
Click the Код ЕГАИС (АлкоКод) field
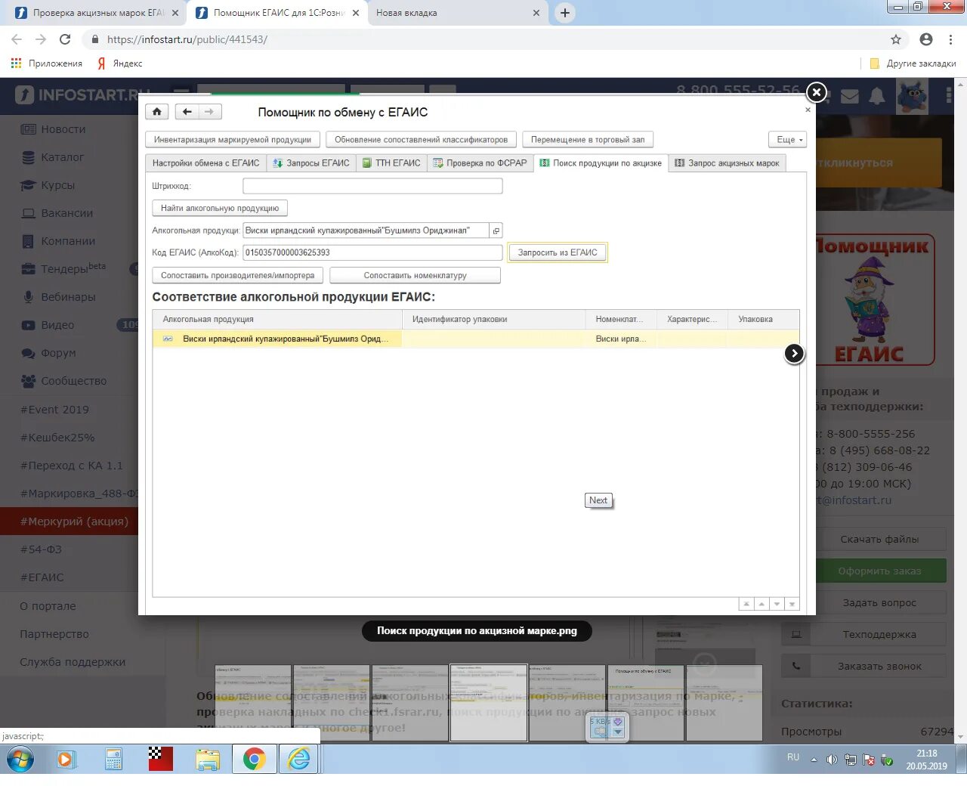pyautogui.click(x=372, y=252)
